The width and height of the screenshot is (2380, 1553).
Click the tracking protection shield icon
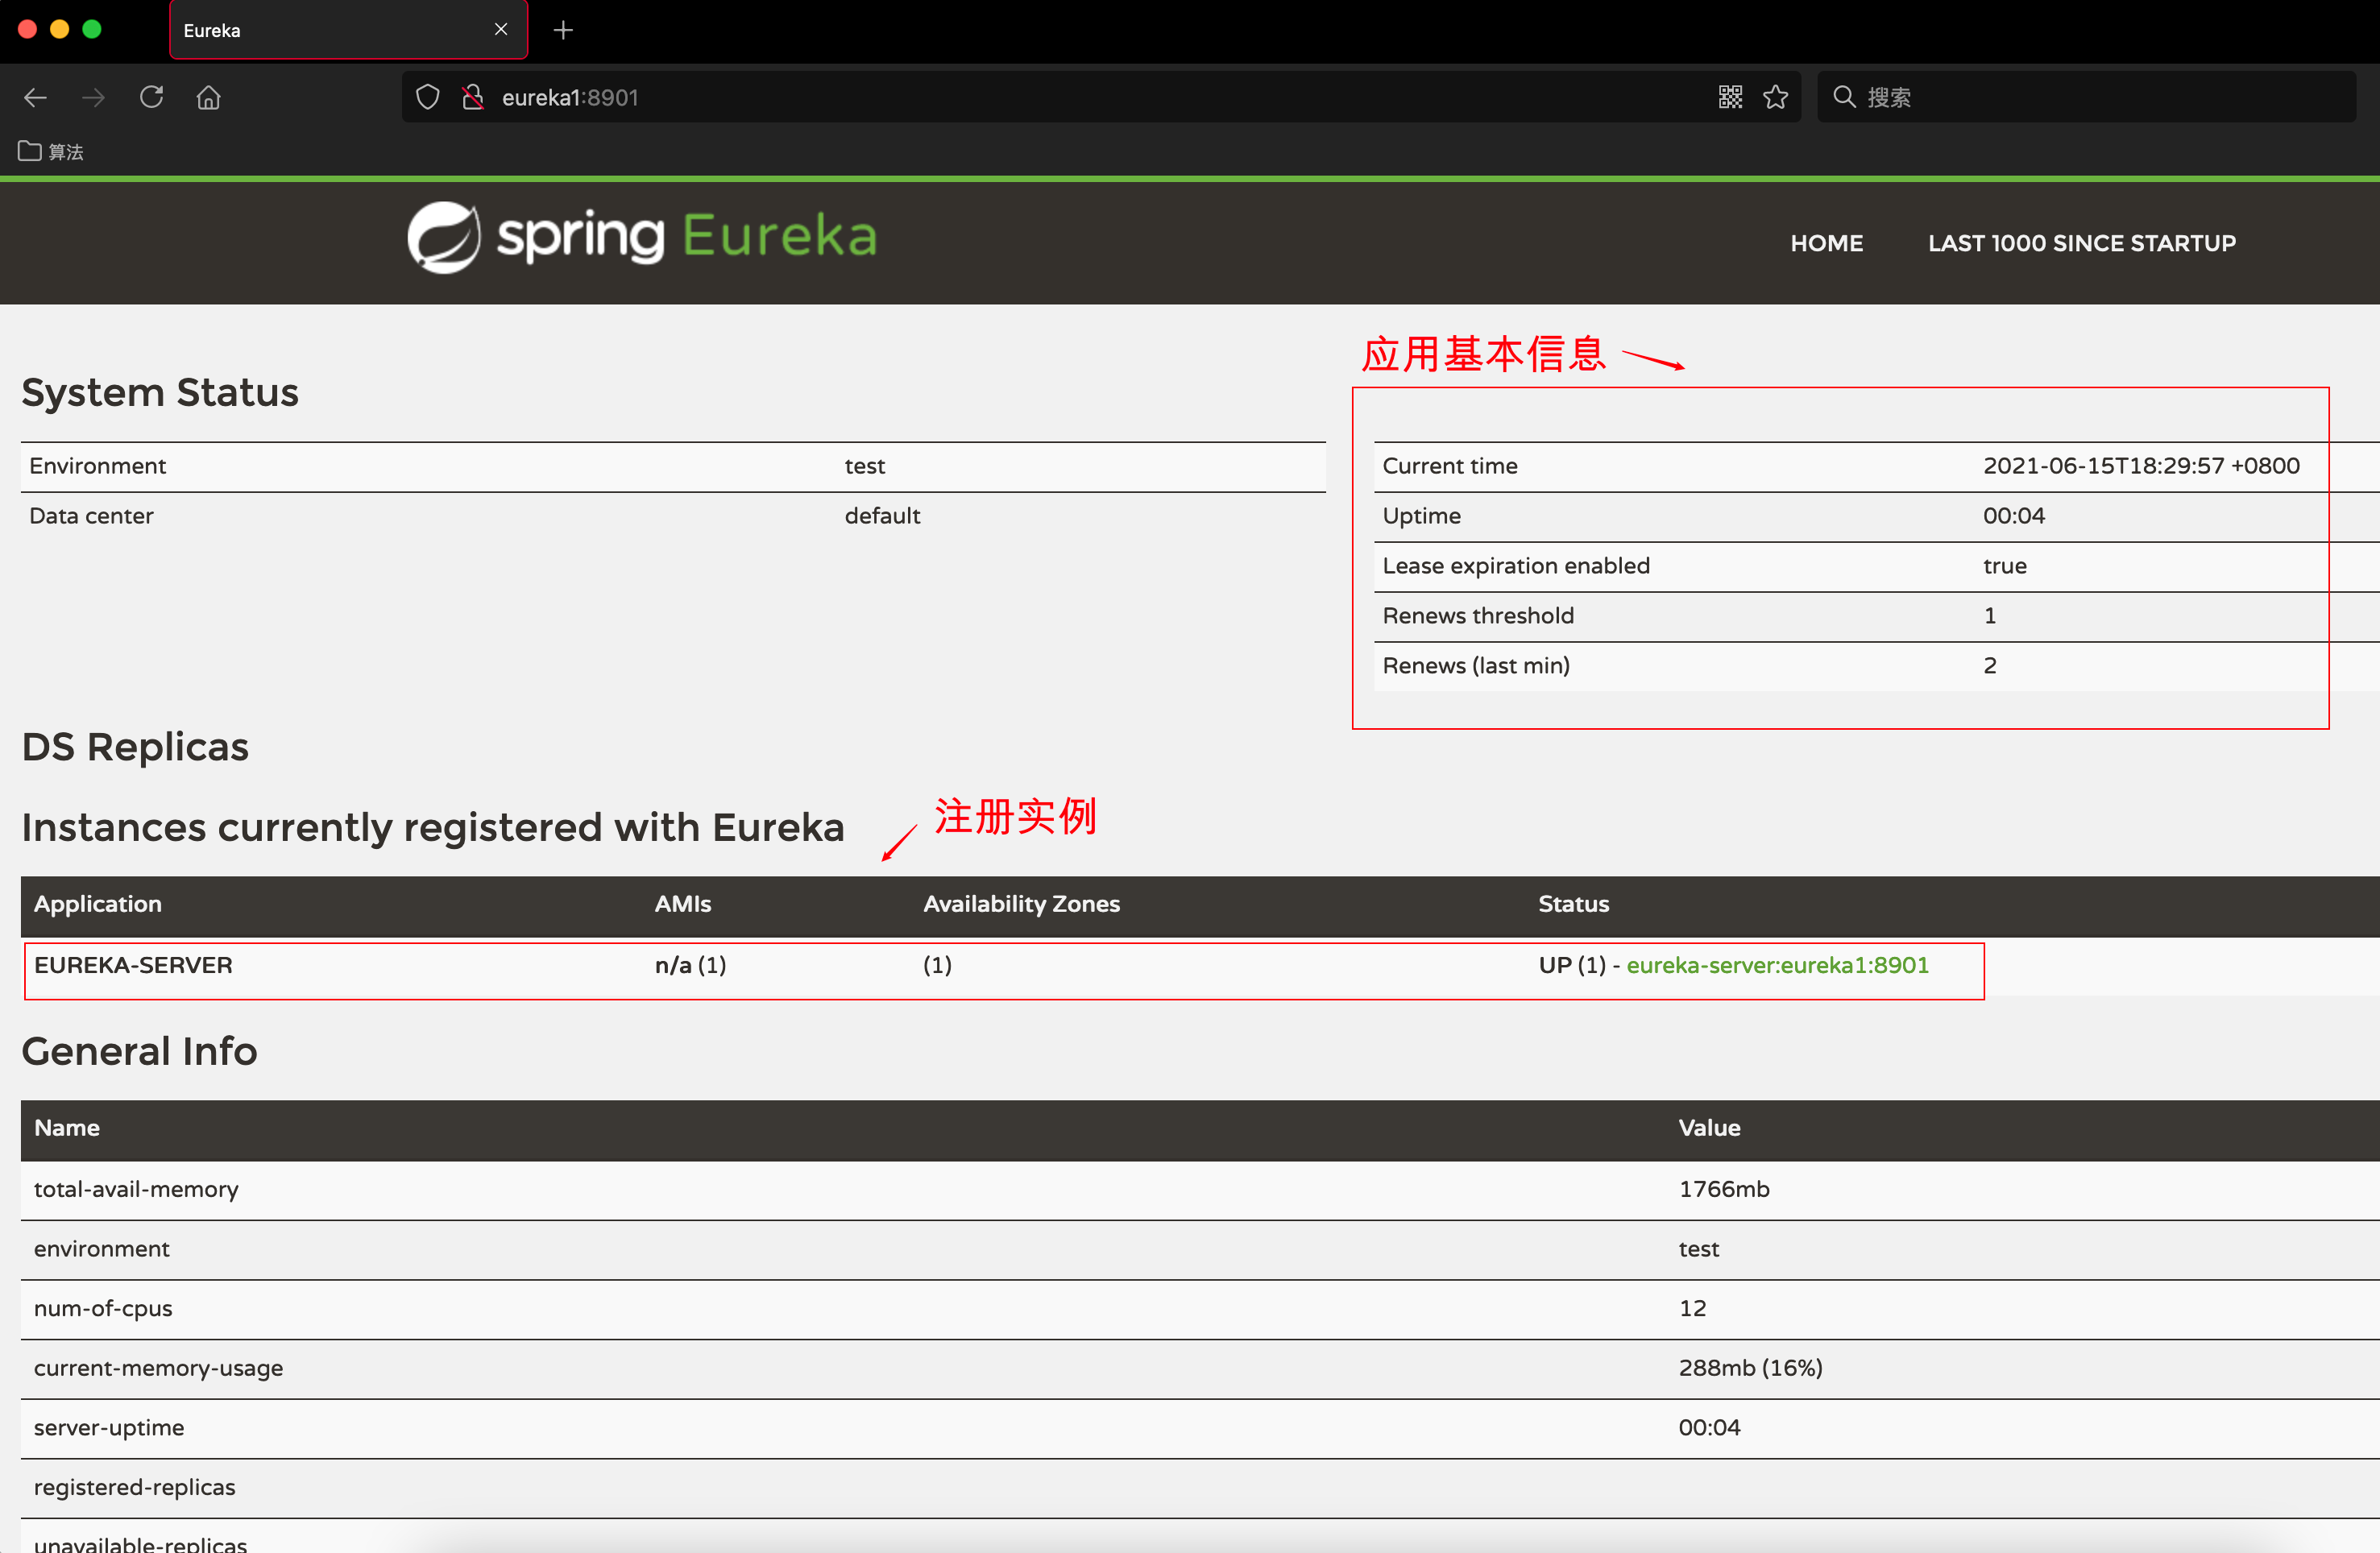coord(428,97)
